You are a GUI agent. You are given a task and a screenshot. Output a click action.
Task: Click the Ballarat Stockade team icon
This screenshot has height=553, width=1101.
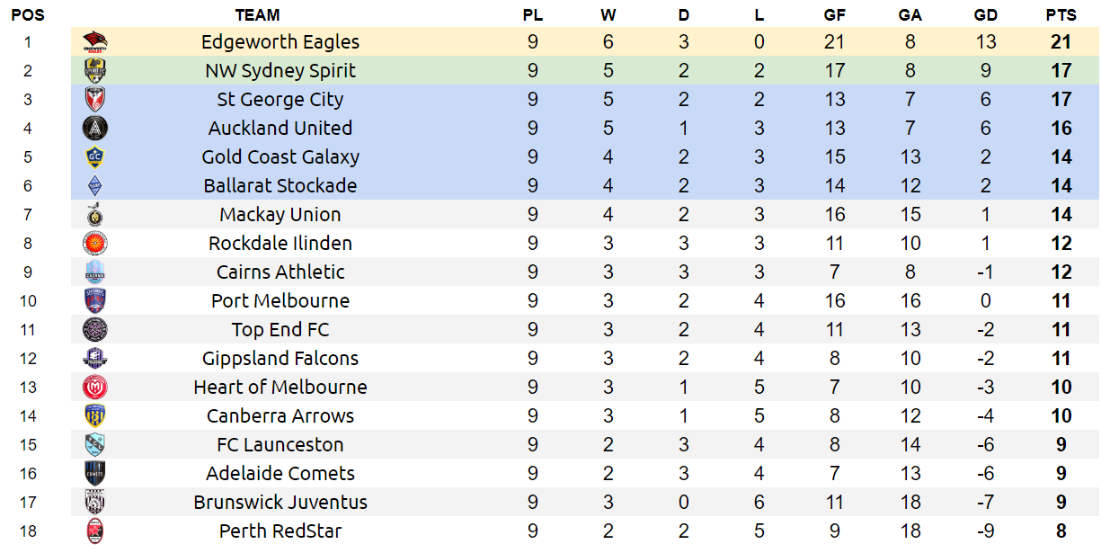click(94, 185)
